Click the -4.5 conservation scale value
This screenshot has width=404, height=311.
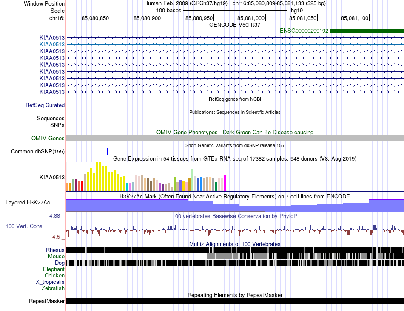coord(55,237)
